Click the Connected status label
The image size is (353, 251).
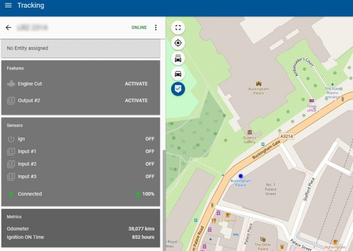(30, 194)
